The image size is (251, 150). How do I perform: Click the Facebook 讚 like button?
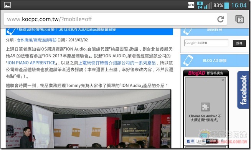[190, 141]
